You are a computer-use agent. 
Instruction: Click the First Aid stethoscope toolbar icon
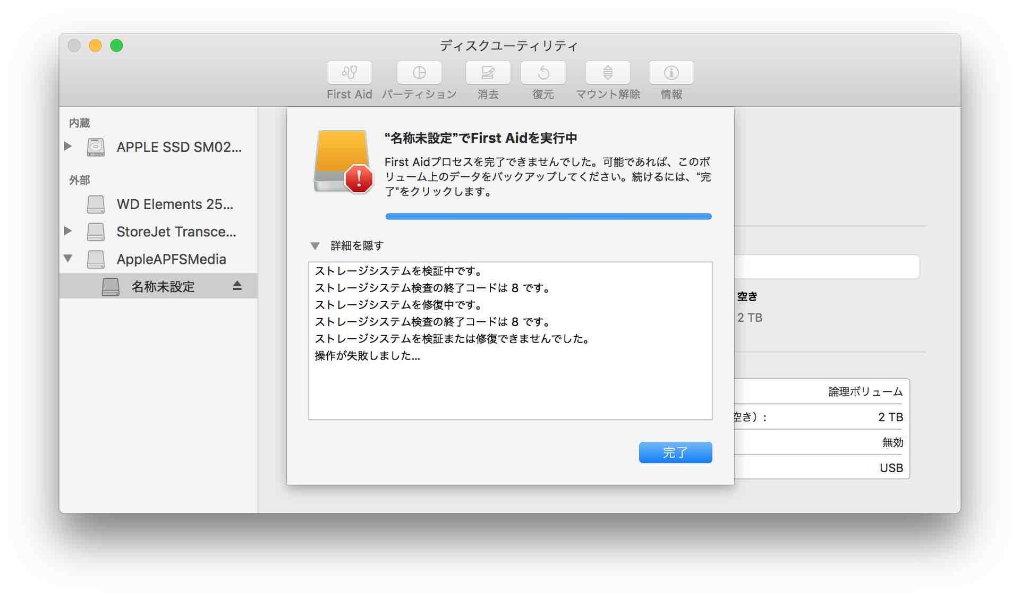tap(349, 72)
